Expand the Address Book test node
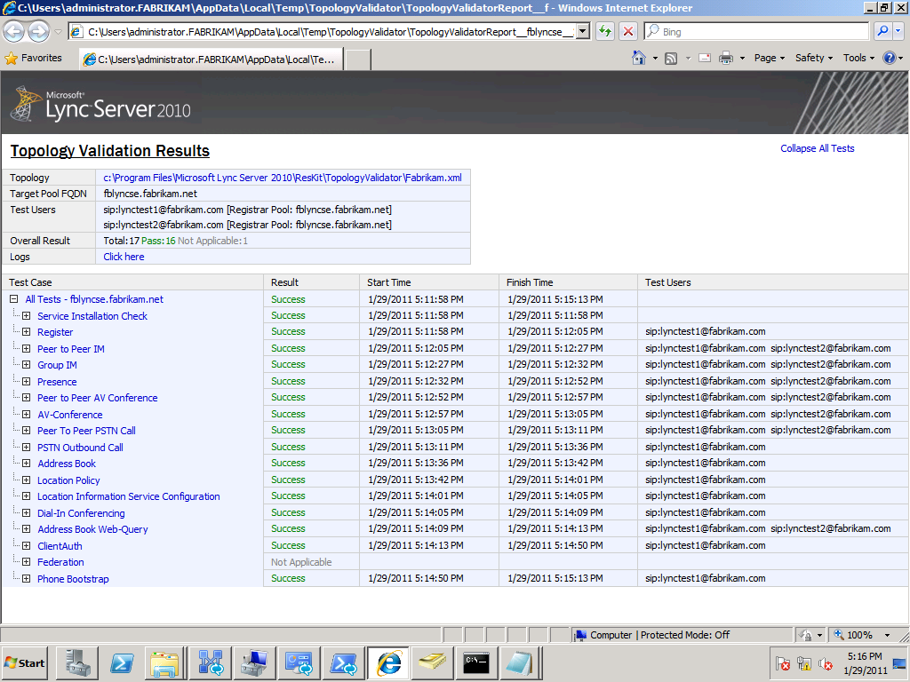 pyautogui.click(x=26, y=464)
